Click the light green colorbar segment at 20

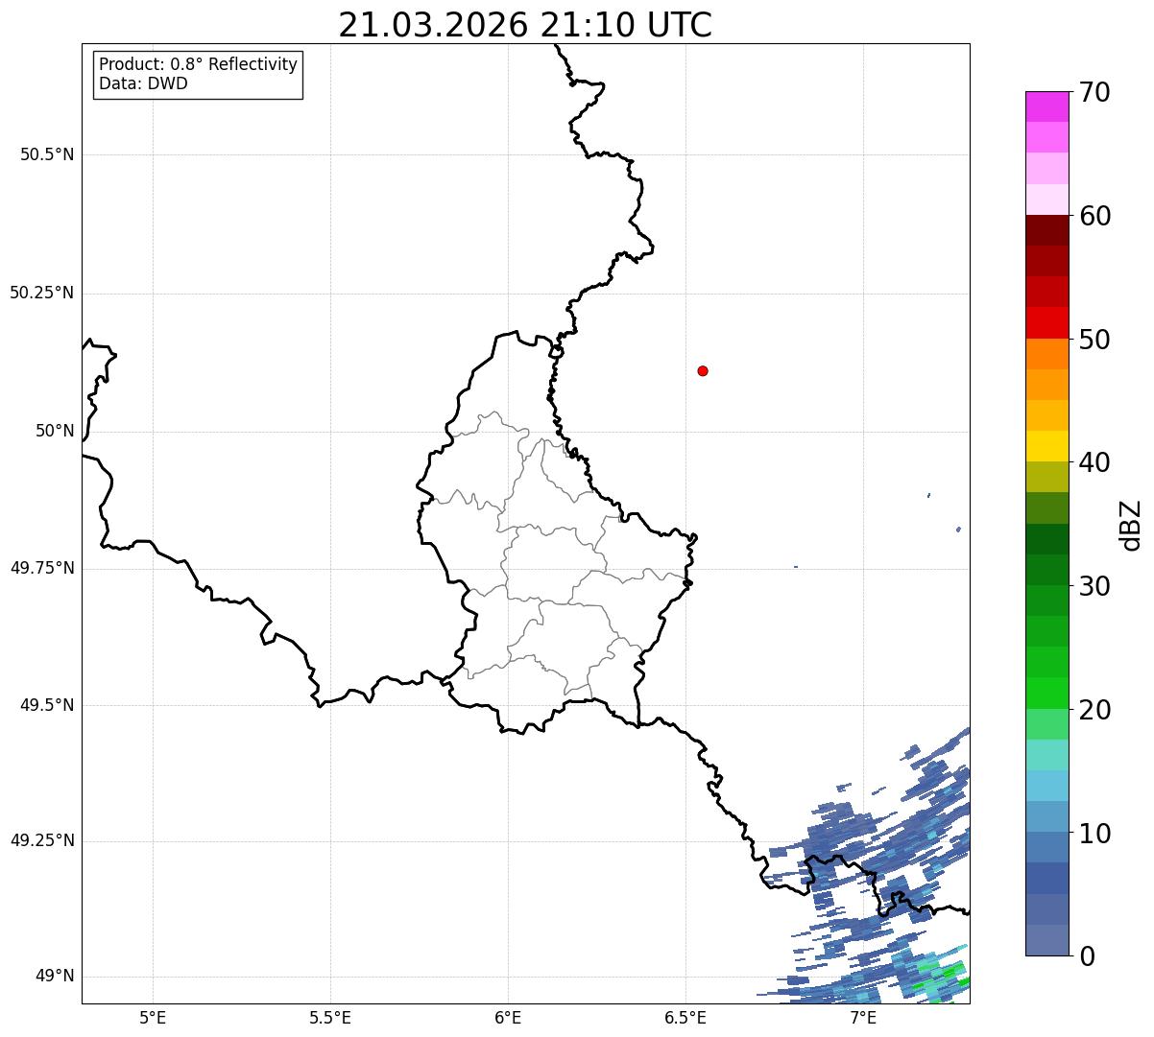(x=1046, y=724)
